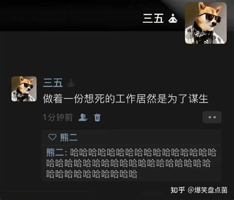The width and height of the screenshot is (234, 200).
Task: Tap the heart icon beside 熊二
Action: pyautogui.click(x=52, y=137)
